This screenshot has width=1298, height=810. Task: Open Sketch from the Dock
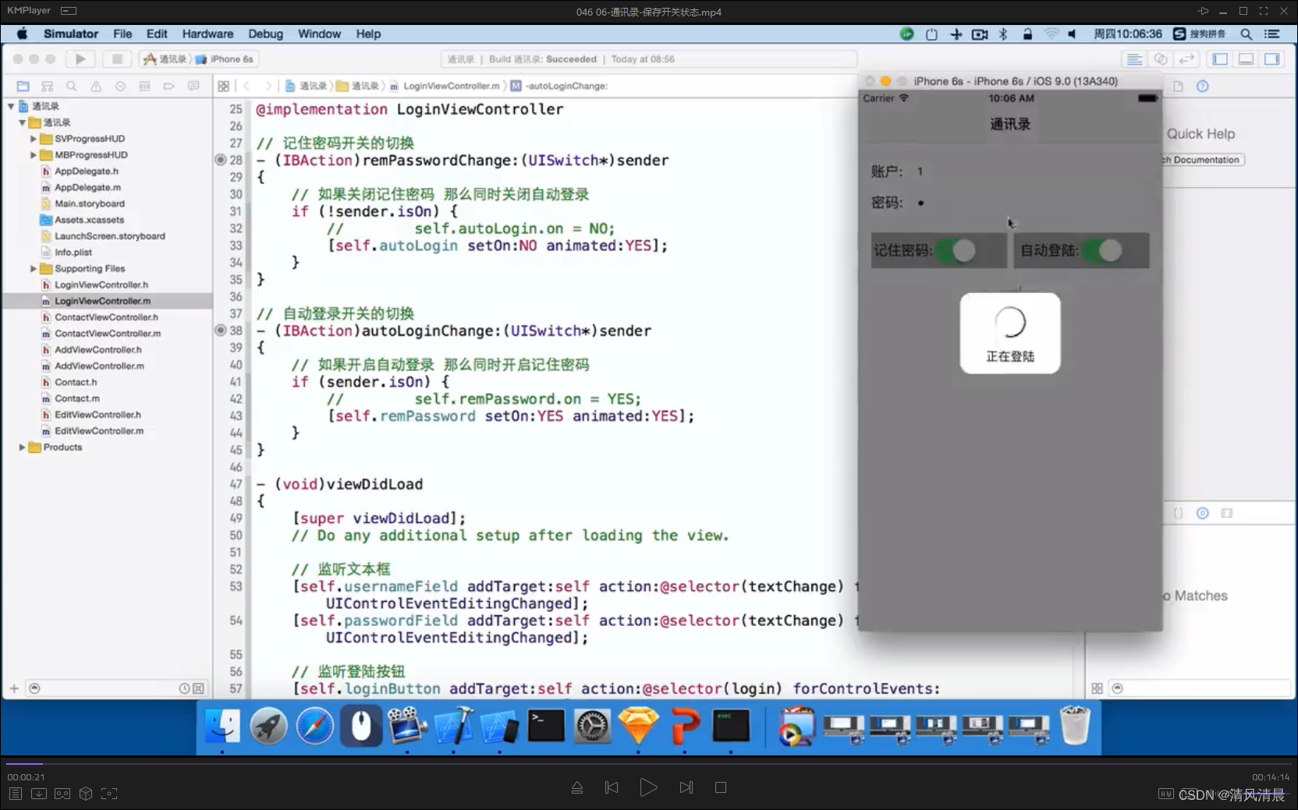pos(638,727)
